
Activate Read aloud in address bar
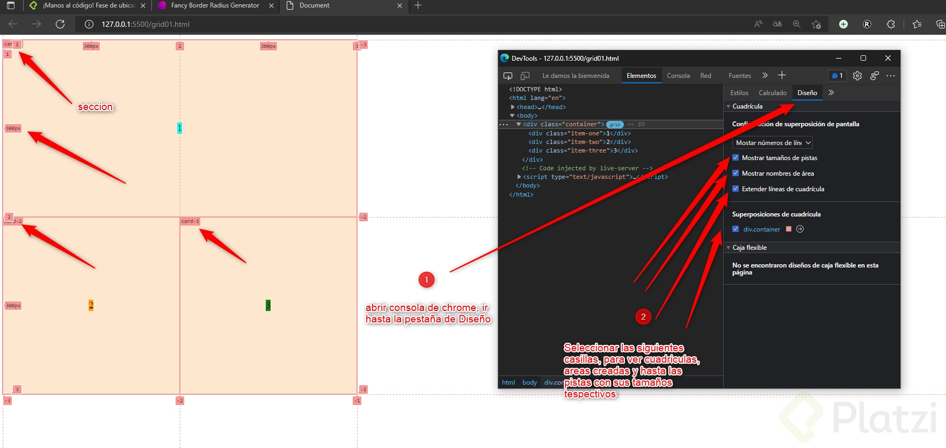point(758,24)
